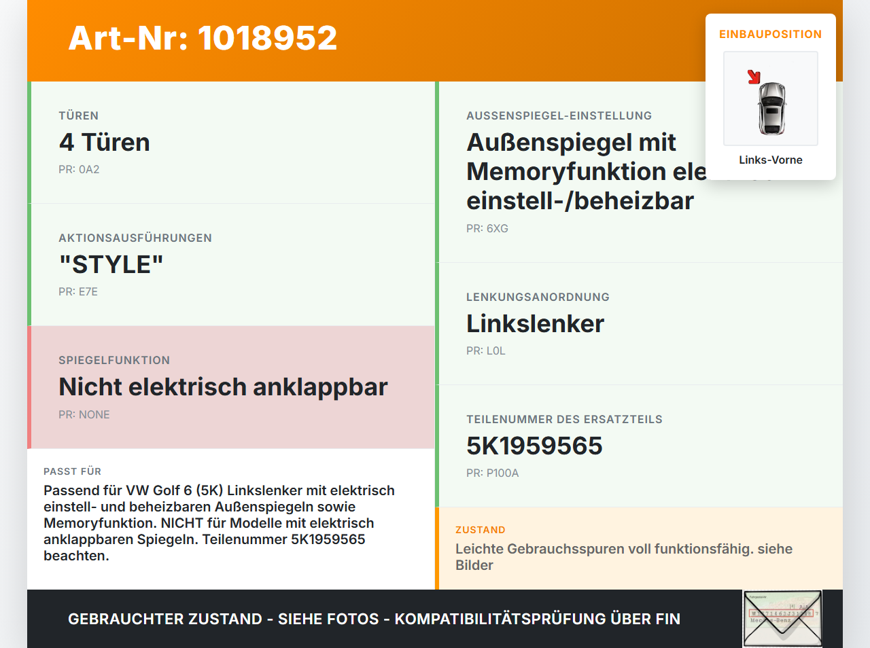The height and width of the screenshot is (648, 870).
Task: Open the Fahrzeugschein envelope image
Action: point(782,618)
